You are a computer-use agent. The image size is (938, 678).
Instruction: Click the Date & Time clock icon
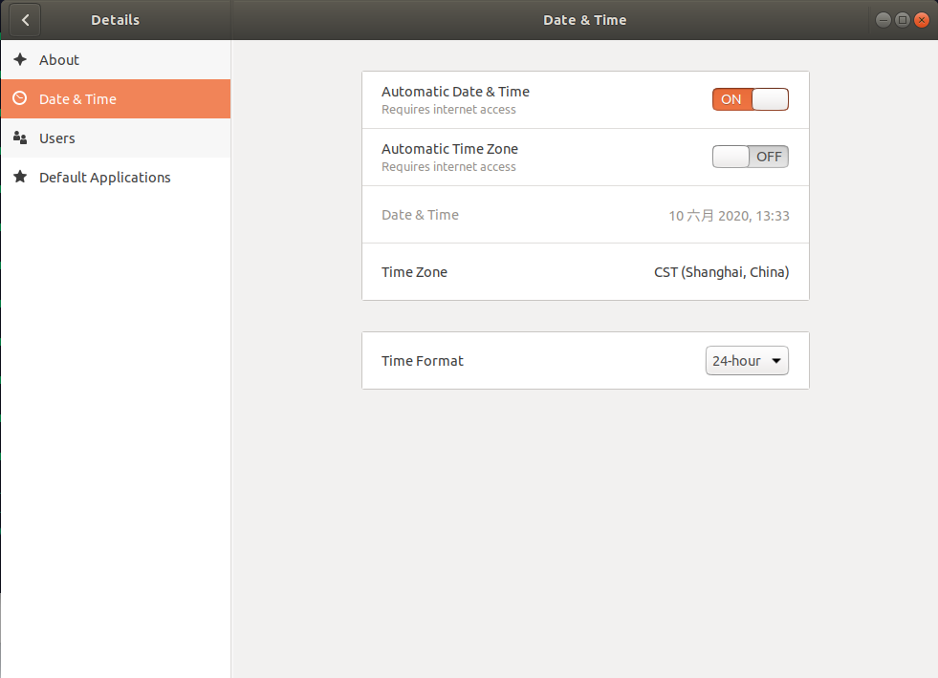pyautogui.click(x=20, y=98)
